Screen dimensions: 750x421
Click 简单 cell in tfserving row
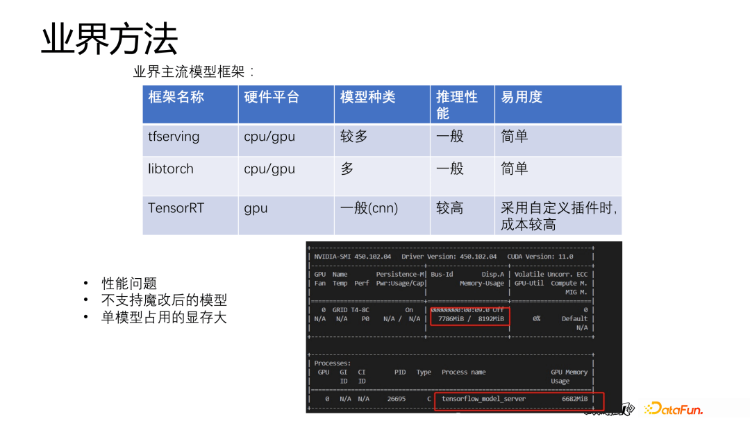coord(558,141)
